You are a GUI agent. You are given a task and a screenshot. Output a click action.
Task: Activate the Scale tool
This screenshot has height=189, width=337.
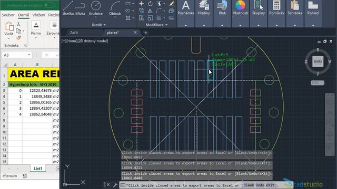(x=150, y=18)
